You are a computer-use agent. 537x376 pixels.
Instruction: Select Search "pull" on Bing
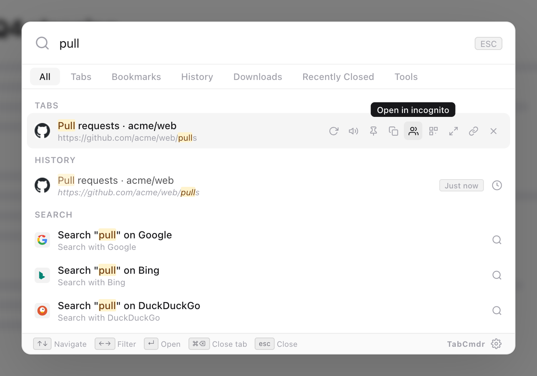coord(268,275)
